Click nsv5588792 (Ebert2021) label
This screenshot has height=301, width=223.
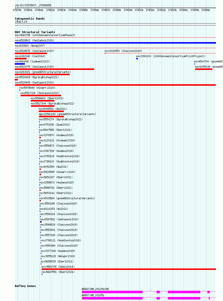(x=56, y=188)
